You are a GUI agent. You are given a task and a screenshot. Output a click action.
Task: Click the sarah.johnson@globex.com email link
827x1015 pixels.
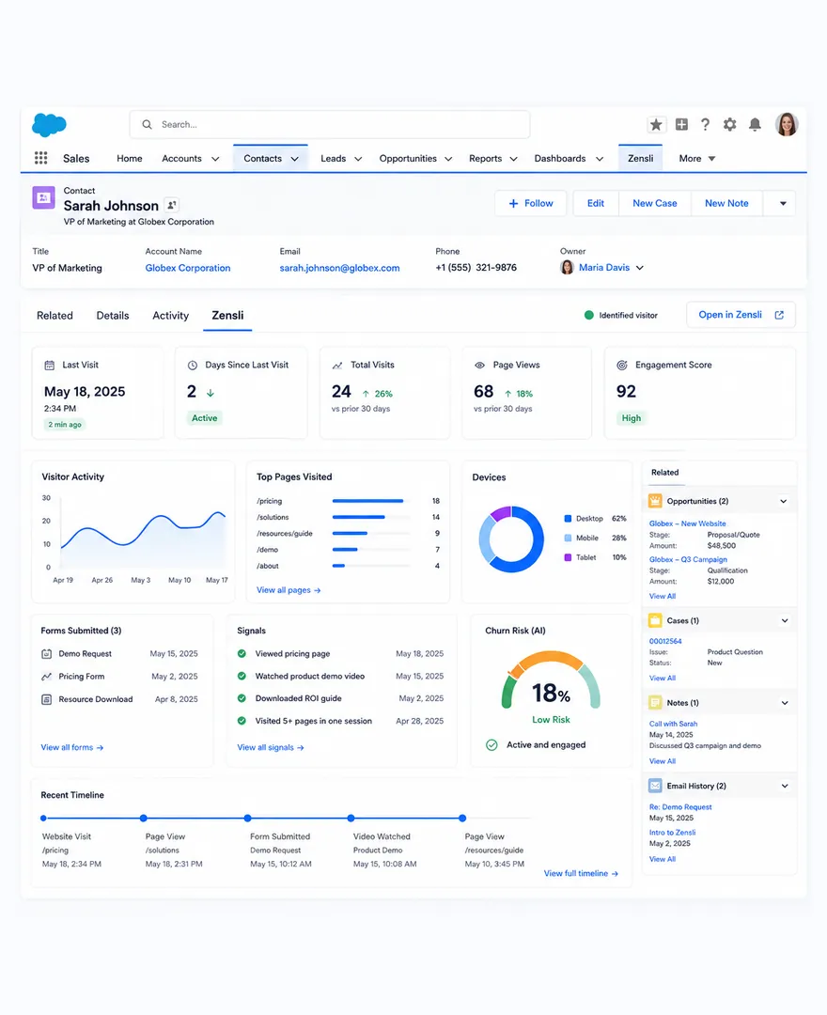(340, 268)
